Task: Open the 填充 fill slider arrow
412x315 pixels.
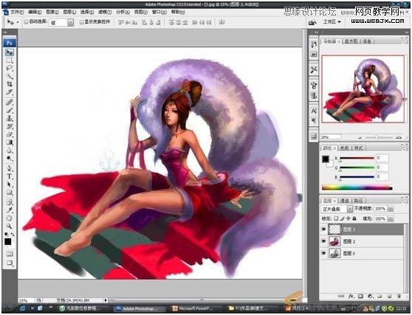Action: click(x=391, y=218)
